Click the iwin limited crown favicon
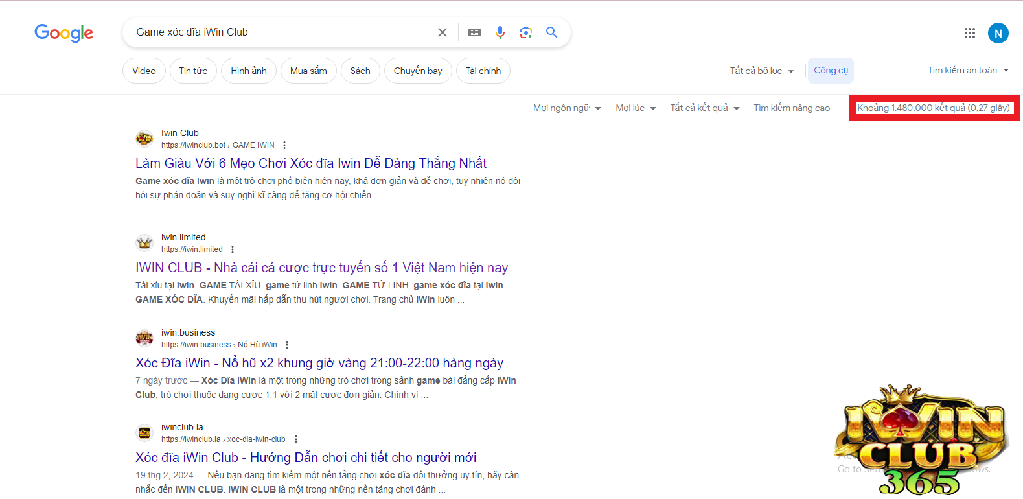Screen dimensions: 1023x499 (x=144, y=243)
